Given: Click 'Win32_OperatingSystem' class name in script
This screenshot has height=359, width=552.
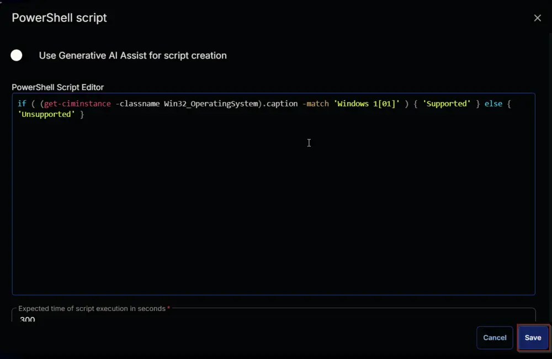Looking at the screenshot, I should pyautogui.click(x=210, y=104).
